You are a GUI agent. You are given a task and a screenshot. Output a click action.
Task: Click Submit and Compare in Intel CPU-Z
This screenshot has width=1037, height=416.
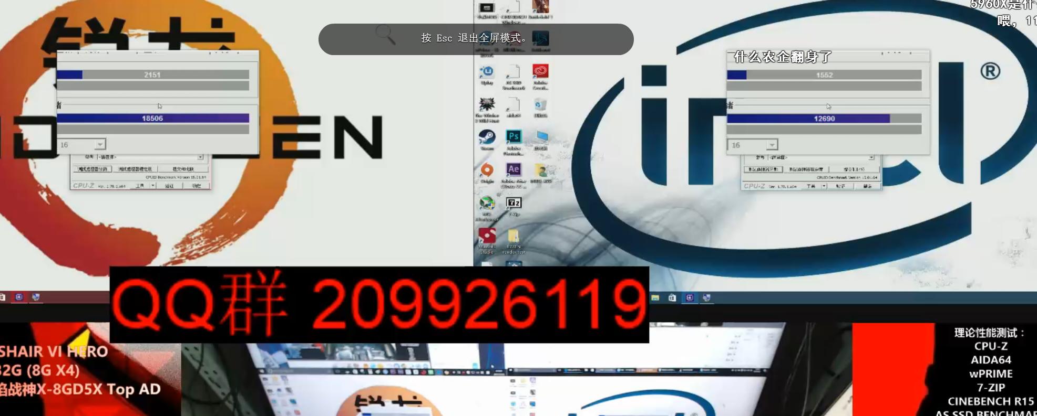pos(854,169)
